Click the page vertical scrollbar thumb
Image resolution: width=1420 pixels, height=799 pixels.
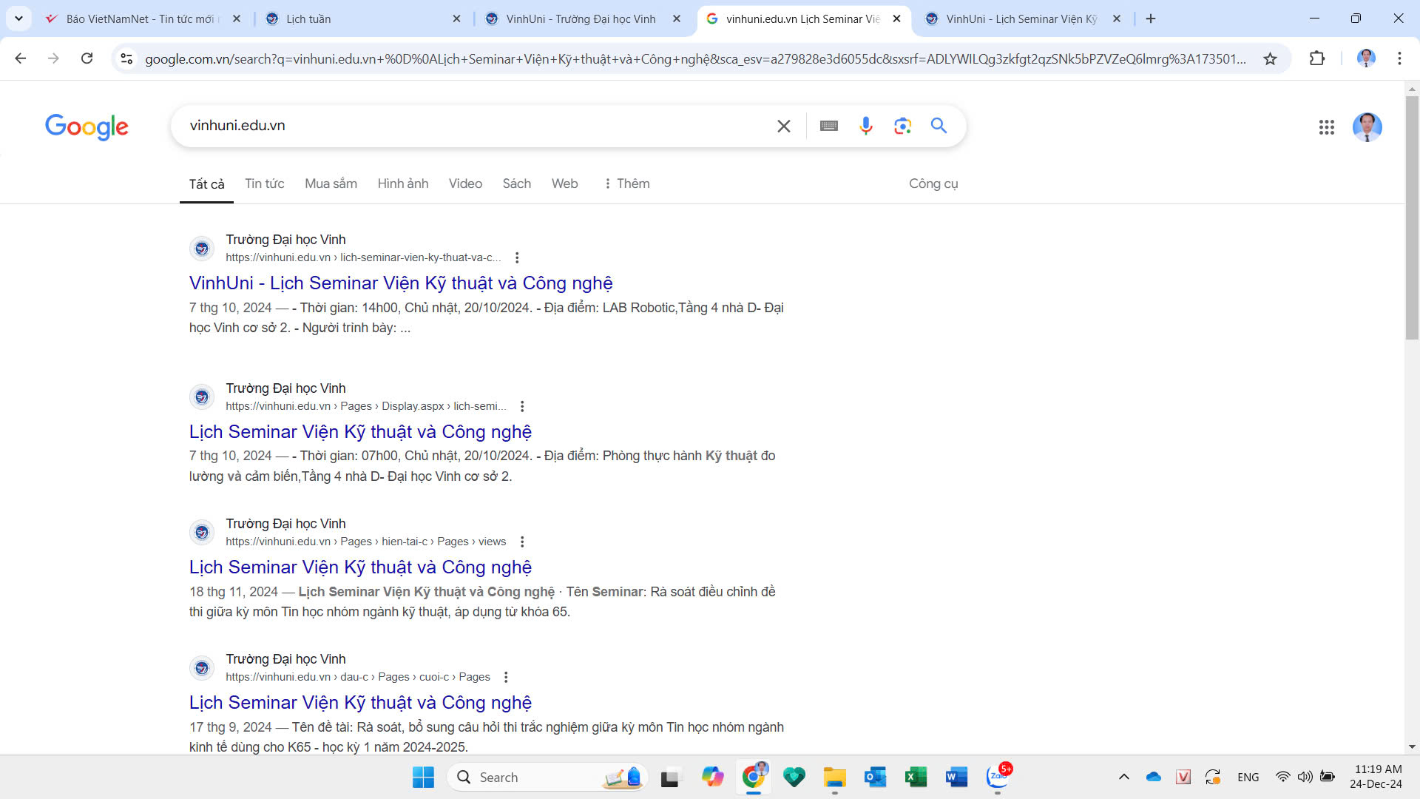coord(1412,217)
